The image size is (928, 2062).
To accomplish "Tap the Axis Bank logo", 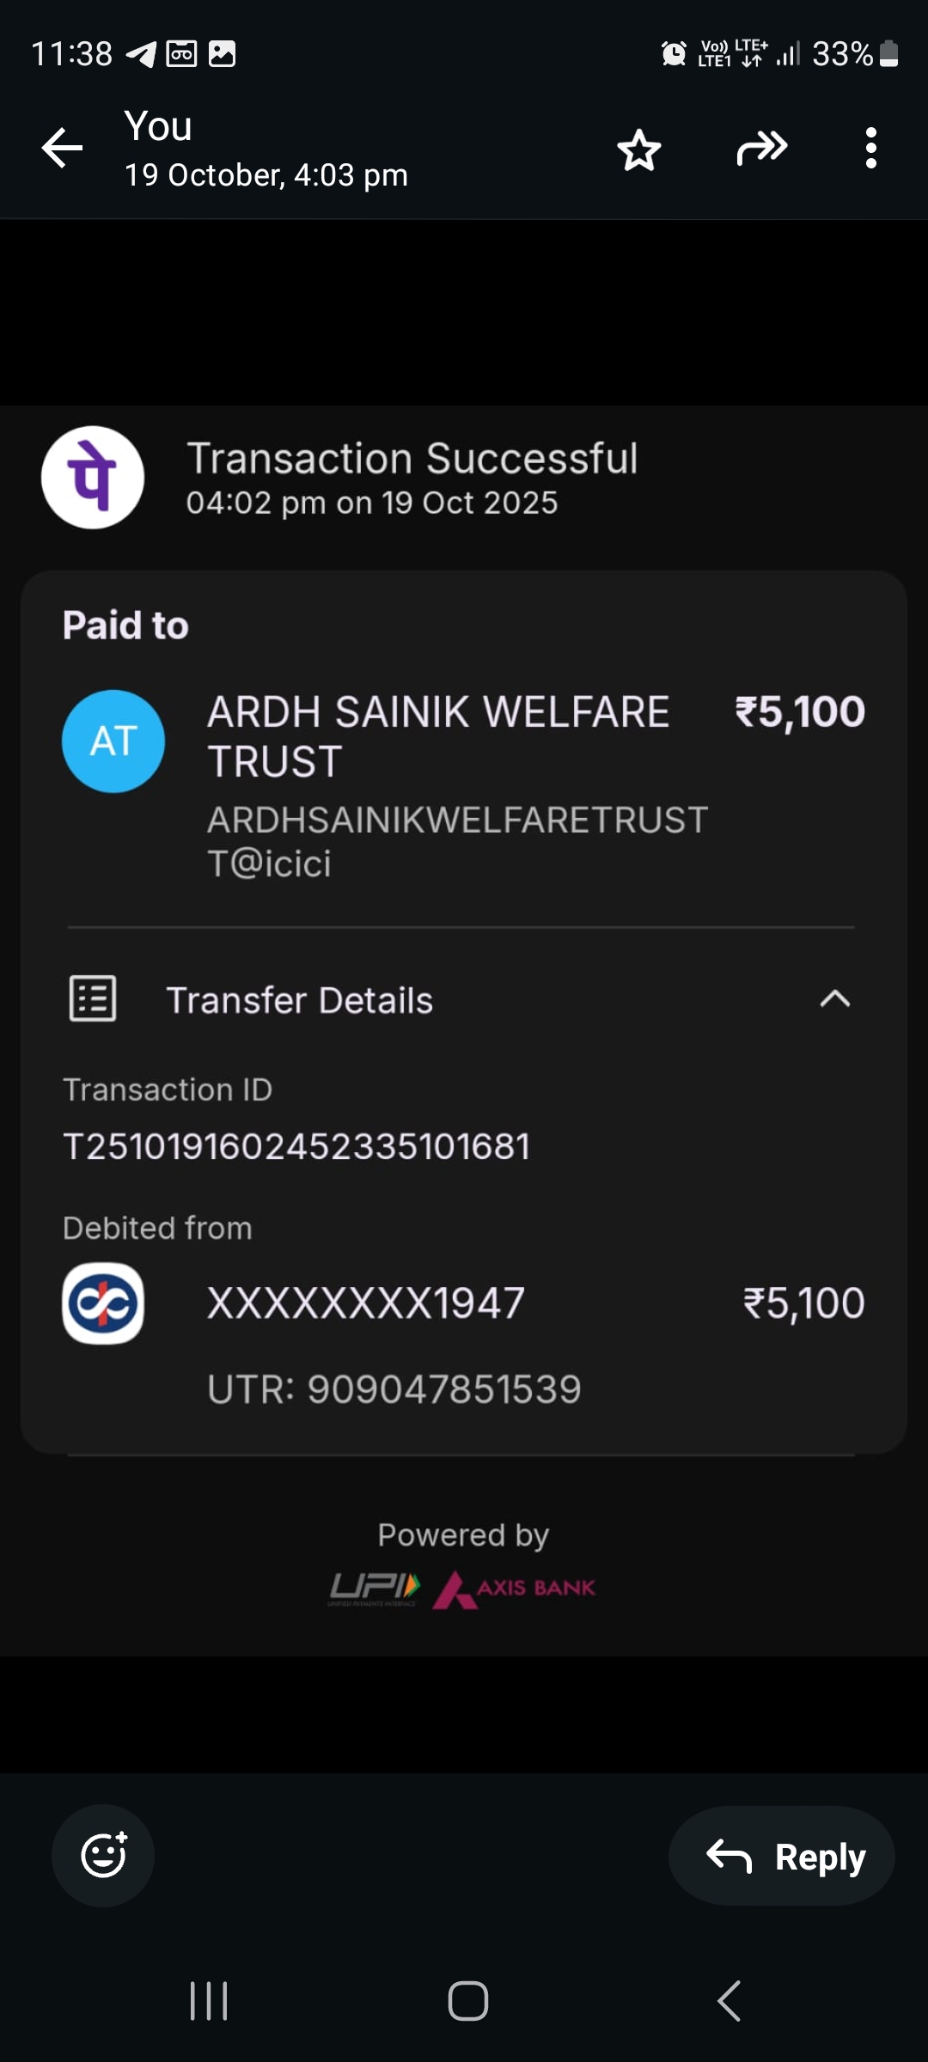I will [x=515, y=1589].
